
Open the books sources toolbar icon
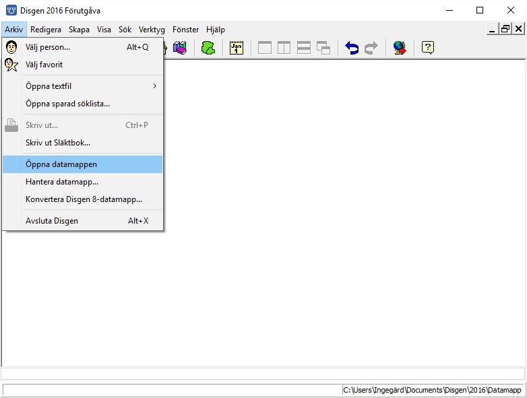(180, 48)
